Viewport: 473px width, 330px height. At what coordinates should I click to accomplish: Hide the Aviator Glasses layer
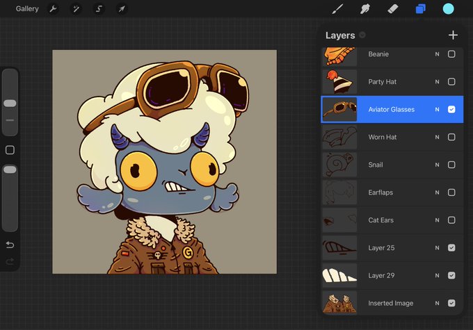coord(451,109)
